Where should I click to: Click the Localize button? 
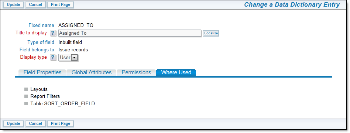pyautogui.click(x=211, y=33)
